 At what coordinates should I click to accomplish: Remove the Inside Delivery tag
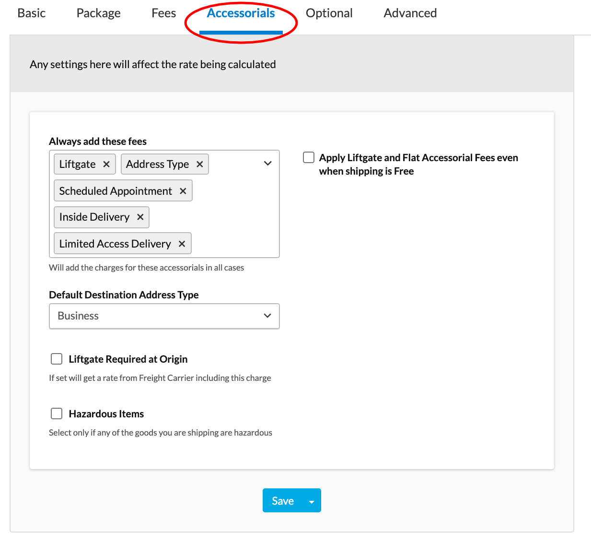point(140,217)
